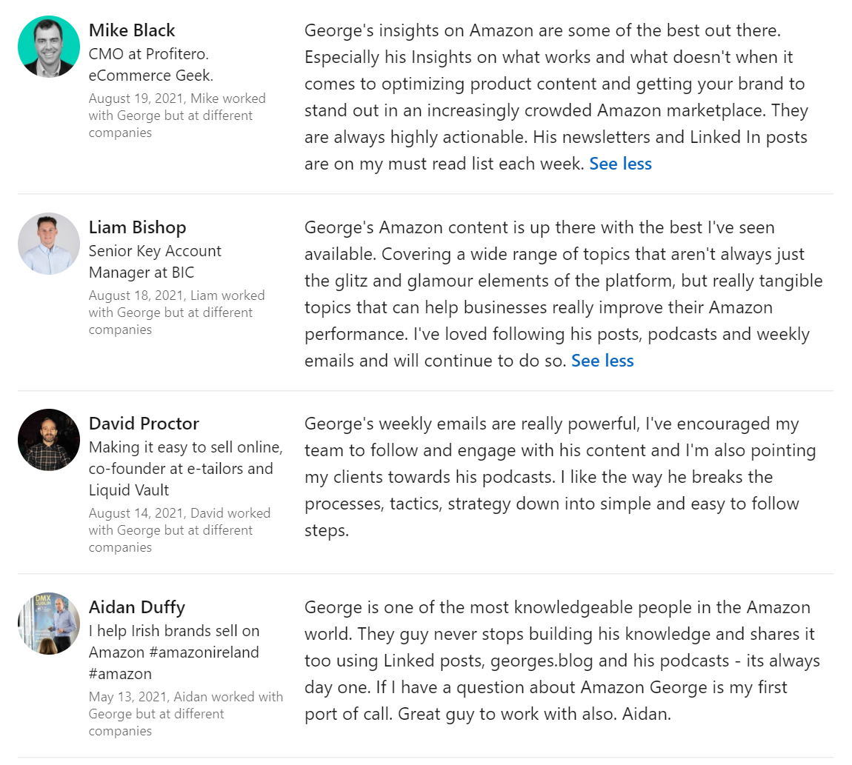
Task: Open Liam Bishop's name link
Action: (x=137, y=227)
